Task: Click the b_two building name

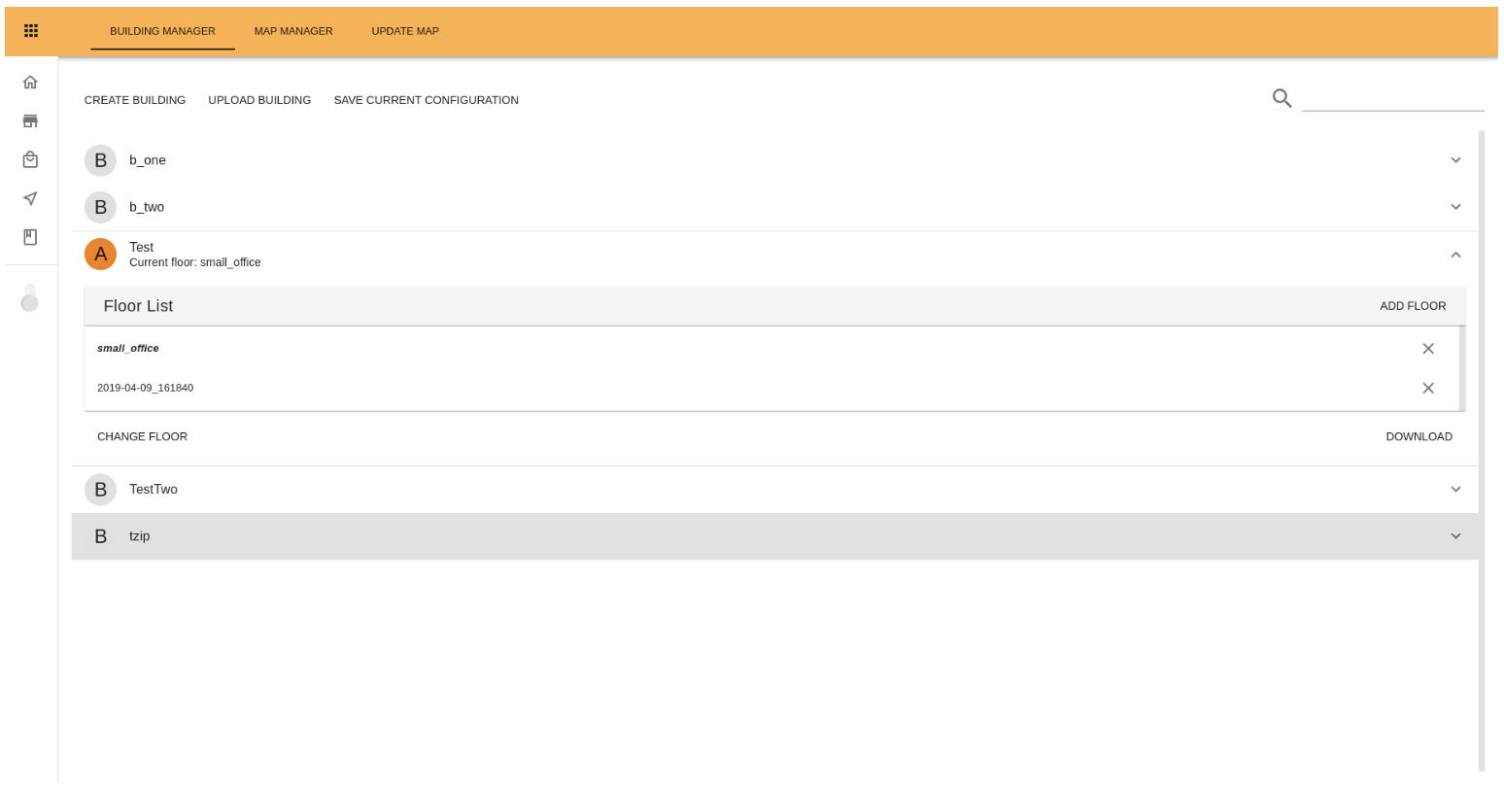Action: click(x=147, y=207)
